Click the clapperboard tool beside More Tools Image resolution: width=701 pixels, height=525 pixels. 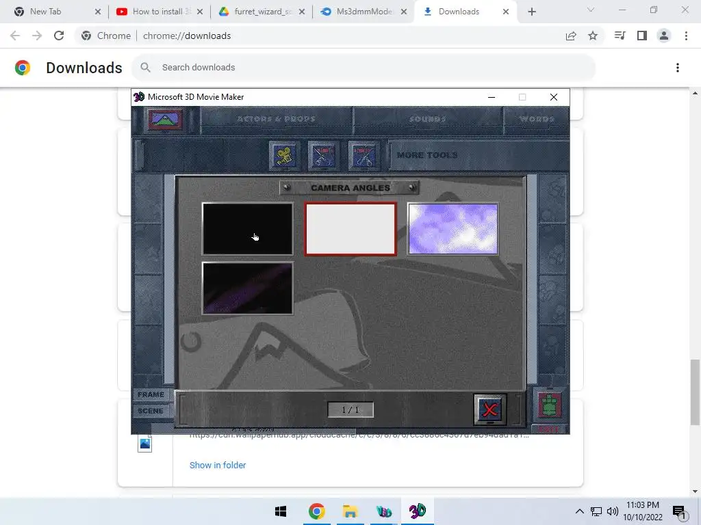click(x=363, y=156)
